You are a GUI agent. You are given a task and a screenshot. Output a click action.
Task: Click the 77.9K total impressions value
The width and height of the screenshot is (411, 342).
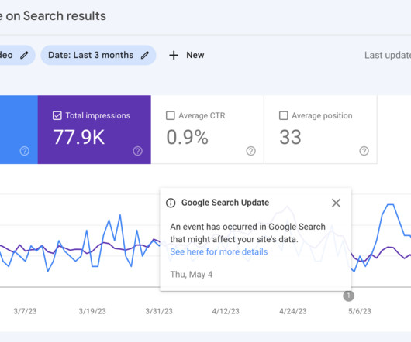(78, 137)
